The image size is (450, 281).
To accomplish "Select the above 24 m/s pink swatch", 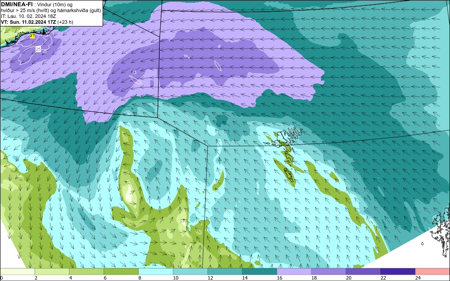I will click(432, 272).
